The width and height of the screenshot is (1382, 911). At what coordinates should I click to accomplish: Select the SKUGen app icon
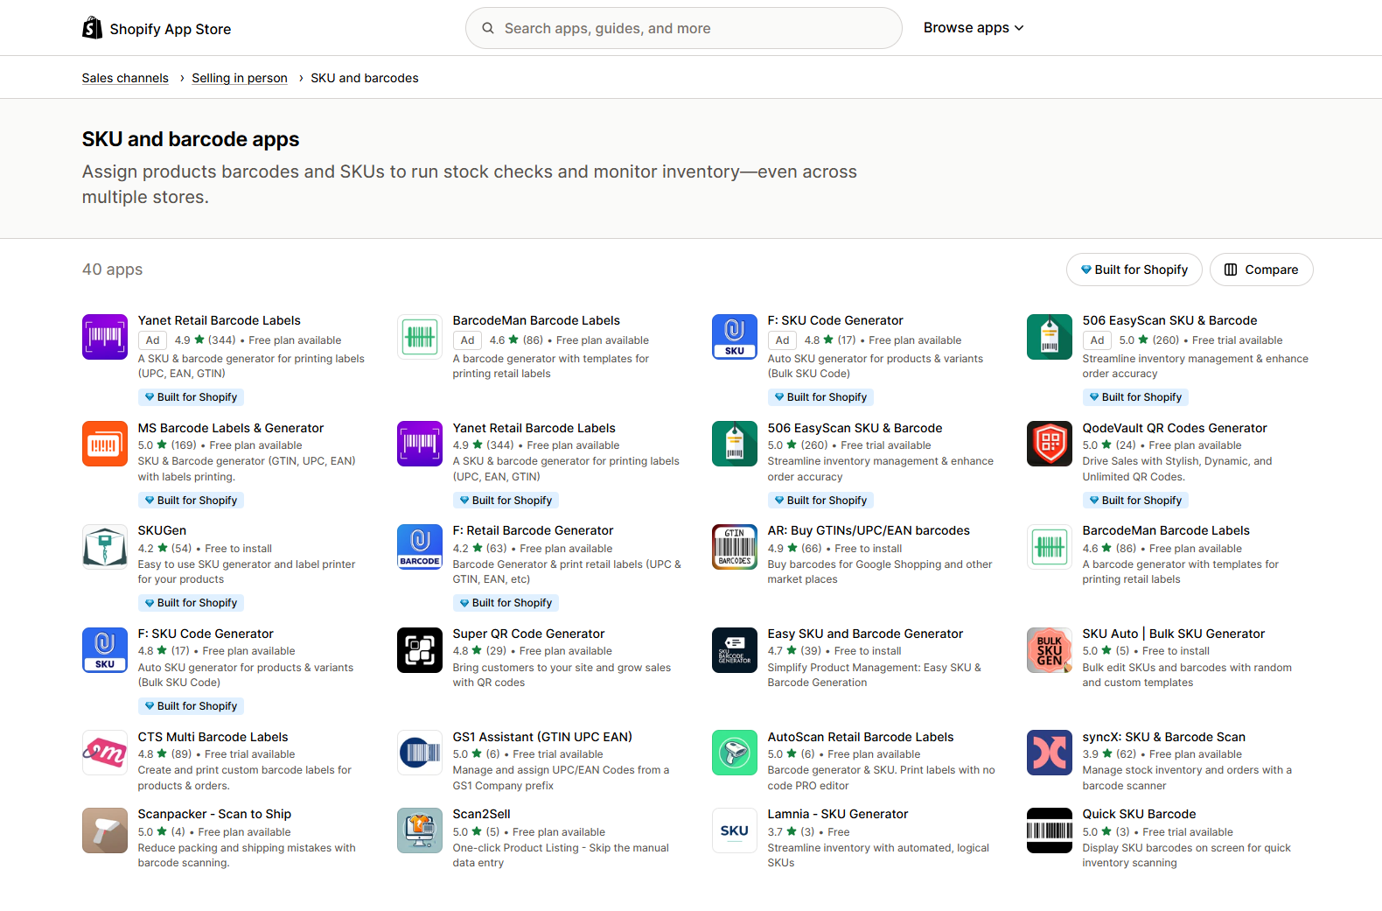point(105,547)
